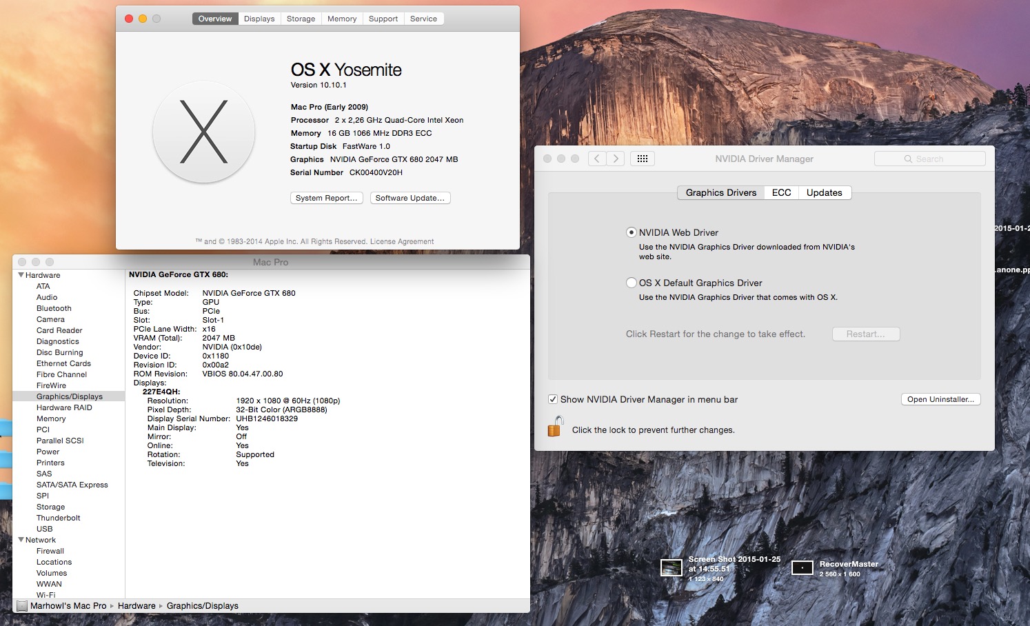Switch to the Storage tab

click(301, 19)
